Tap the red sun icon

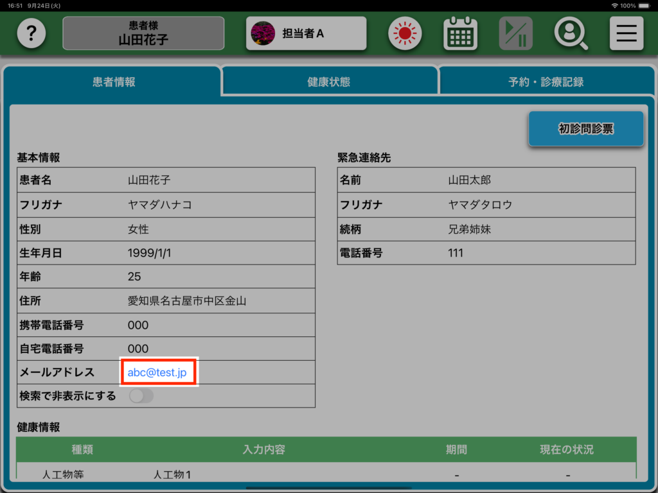[x=405, y=33]
